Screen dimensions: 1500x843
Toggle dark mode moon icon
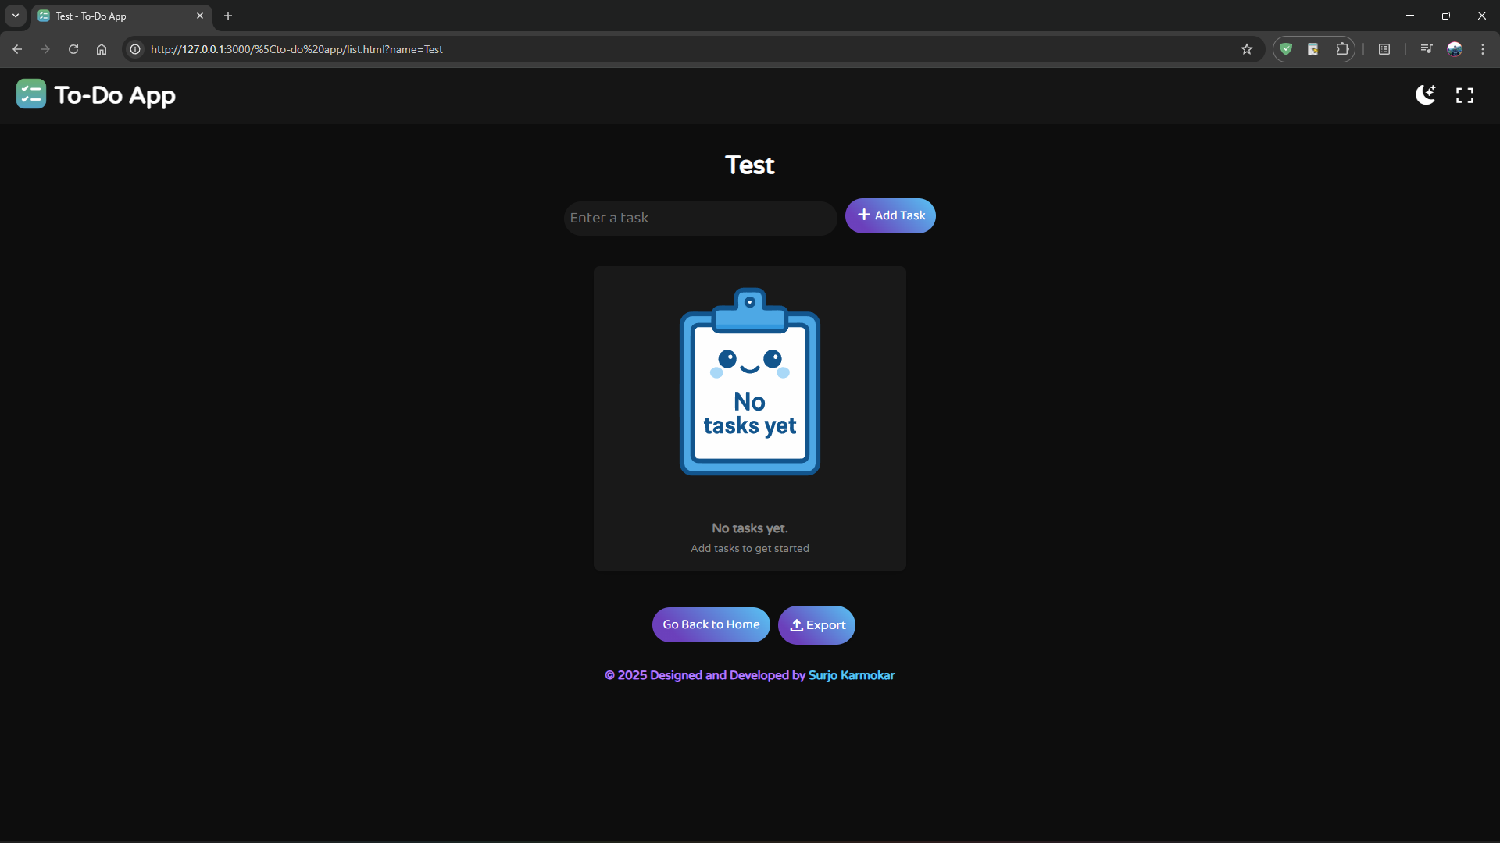[x=1425, y=95]
